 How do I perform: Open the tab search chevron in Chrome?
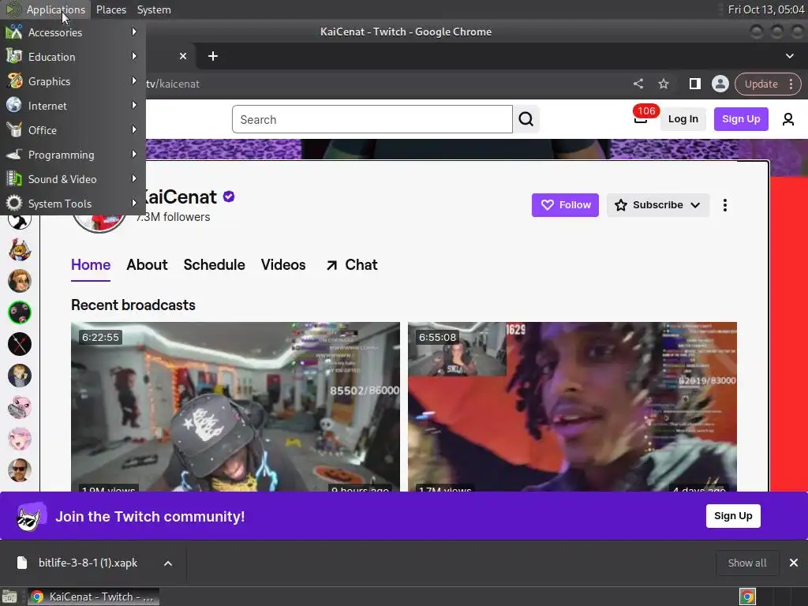(x=789, y=56)
